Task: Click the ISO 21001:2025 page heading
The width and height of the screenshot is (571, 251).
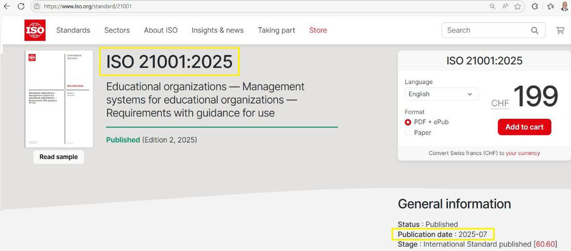Action: point(169,62)
